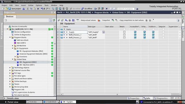Click the first icon in DB editor toolbar
Image resolution: width=185 pixels, height=104 pixels.
(59, 20)
